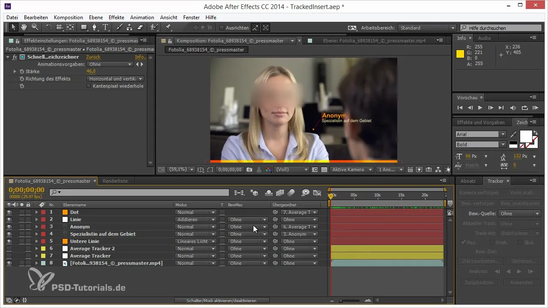Viewport: 548px width, 308px height.
Task: Enable the Ausrichten checkbox
Action: pos(222,28)
